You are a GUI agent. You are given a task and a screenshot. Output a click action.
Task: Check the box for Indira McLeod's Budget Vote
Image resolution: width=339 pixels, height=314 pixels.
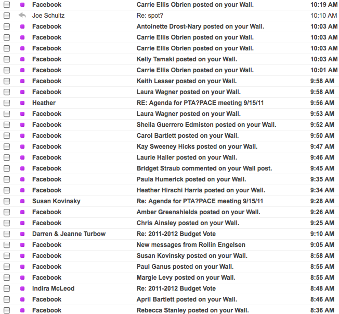tap(7, 289)
